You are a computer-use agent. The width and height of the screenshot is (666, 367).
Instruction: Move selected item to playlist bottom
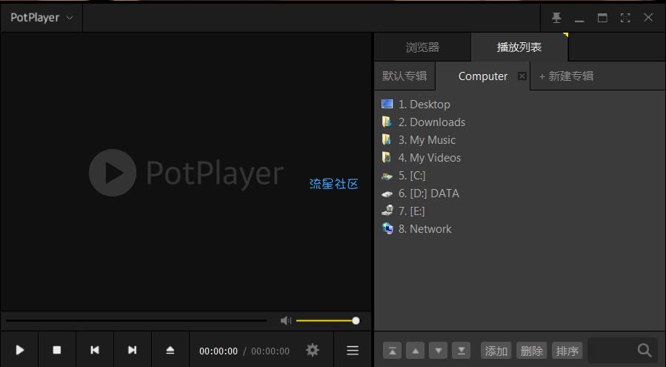tap(462, 351)
